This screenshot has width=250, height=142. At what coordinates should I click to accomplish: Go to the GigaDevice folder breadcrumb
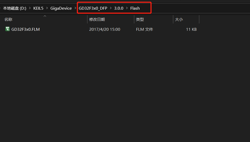61,8
